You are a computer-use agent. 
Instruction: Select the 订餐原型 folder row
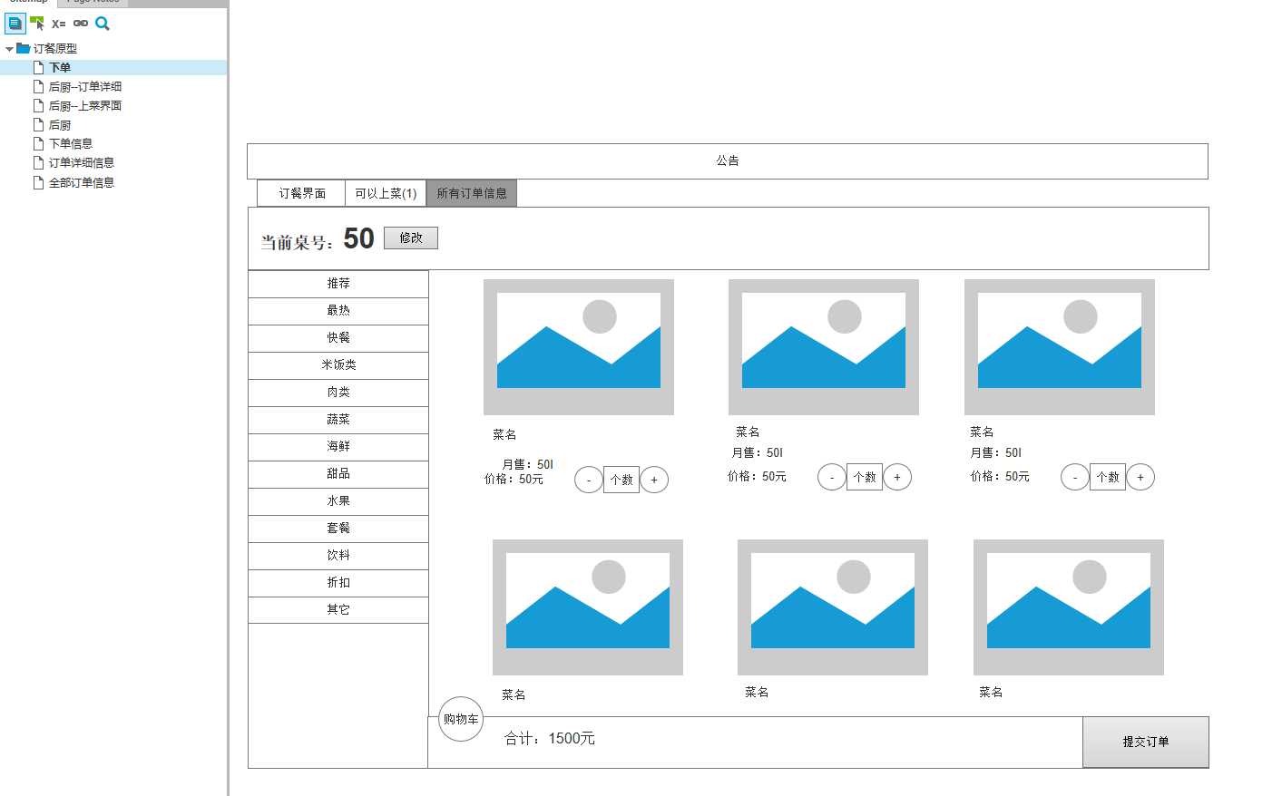pos(113,48)
